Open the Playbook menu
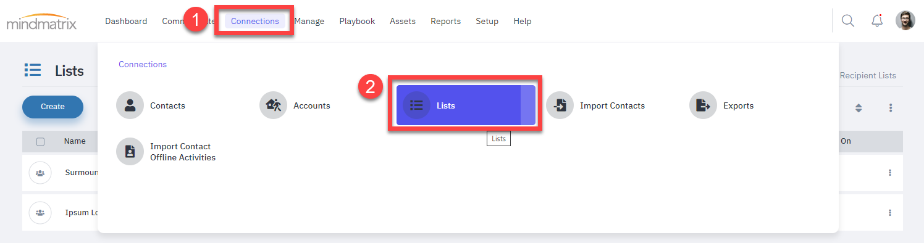This screenshot has width=924, height=243. coord(357,21)
